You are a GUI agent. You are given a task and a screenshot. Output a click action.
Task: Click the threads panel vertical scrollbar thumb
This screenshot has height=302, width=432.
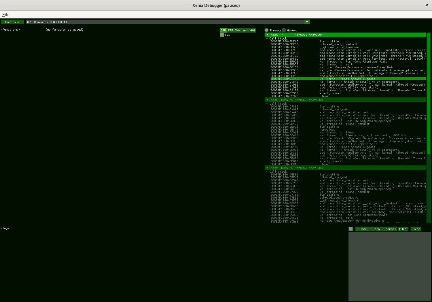[x=429, y=94]
